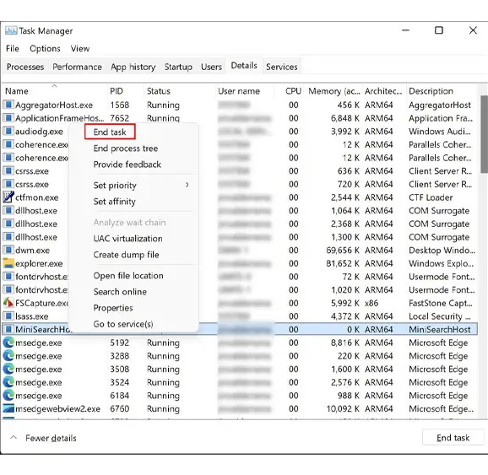Screen dimensions: 488x475
Task: Click the 69,656 K memory value
Action: click(x=343, y=250)
